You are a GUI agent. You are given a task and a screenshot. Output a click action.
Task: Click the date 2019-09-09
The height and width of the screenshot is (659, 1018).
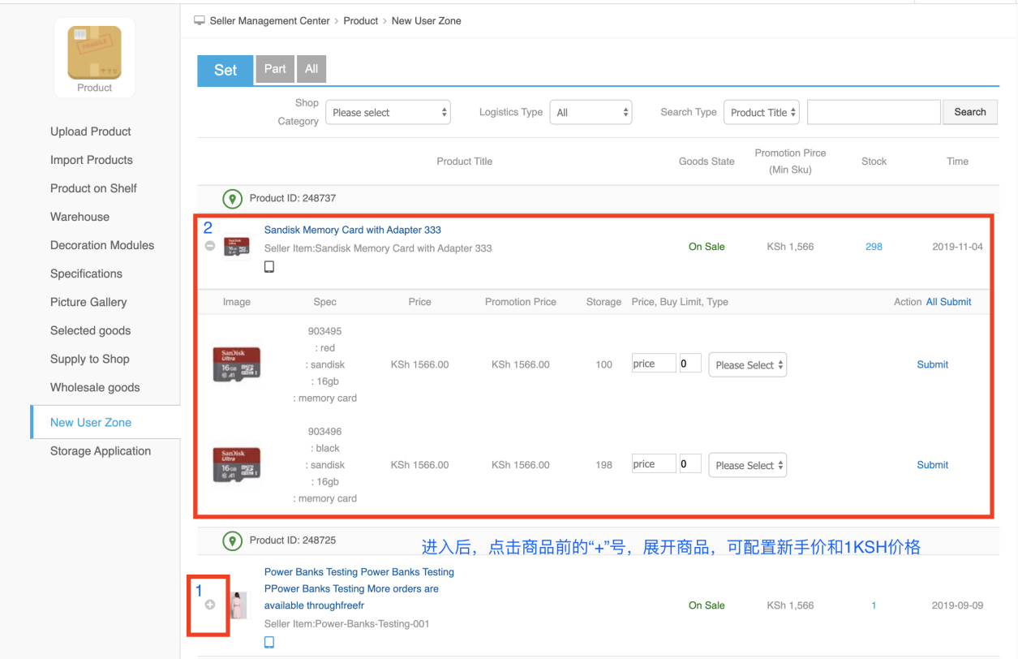(x=957, y=605)
